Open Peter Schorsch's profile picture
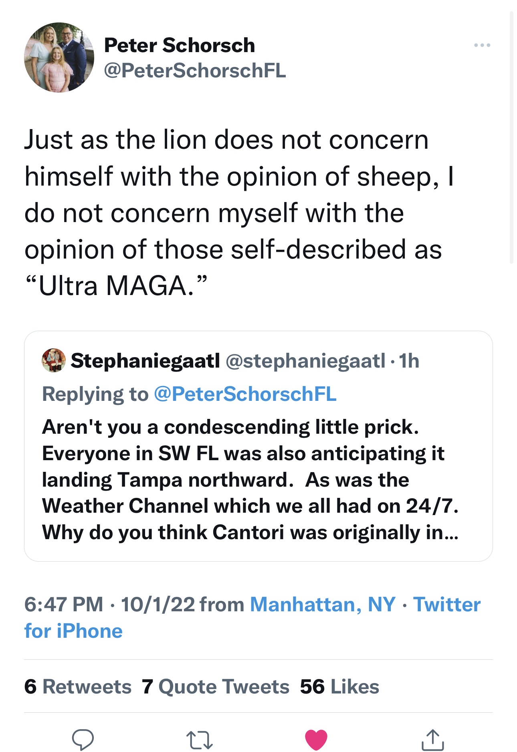This screenshot has height=752, width=517. pos(59,57)
